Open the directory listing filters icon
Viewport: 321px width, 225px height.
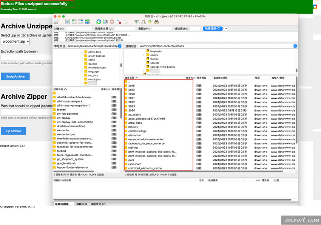point(137,22)
